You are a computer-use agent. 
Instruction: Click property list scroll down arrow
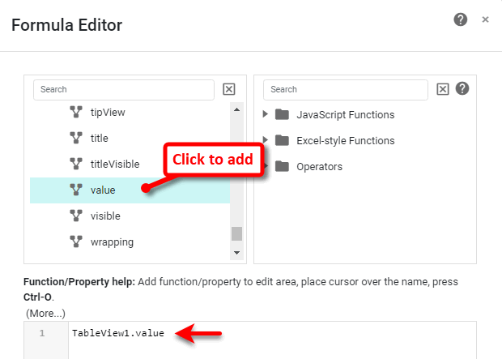(x=236, y=253)
